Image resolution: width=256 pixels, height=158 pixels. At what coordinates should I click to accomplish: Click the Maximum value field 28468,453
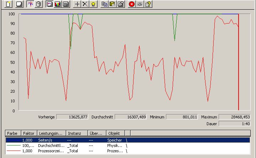point(234,117)
